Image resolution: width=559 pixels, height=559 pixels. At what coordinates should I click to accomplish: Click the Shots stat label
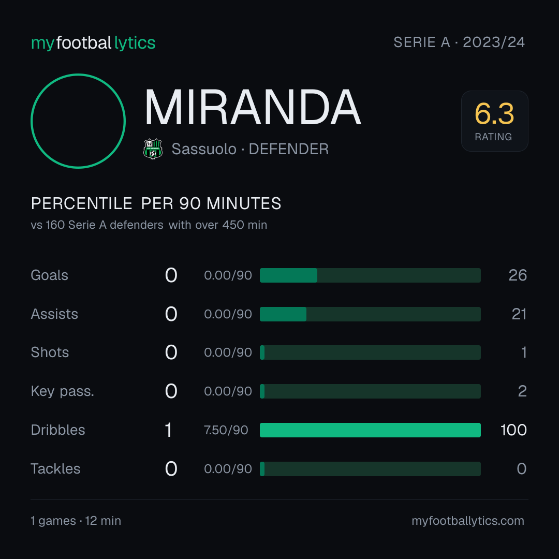50,352
